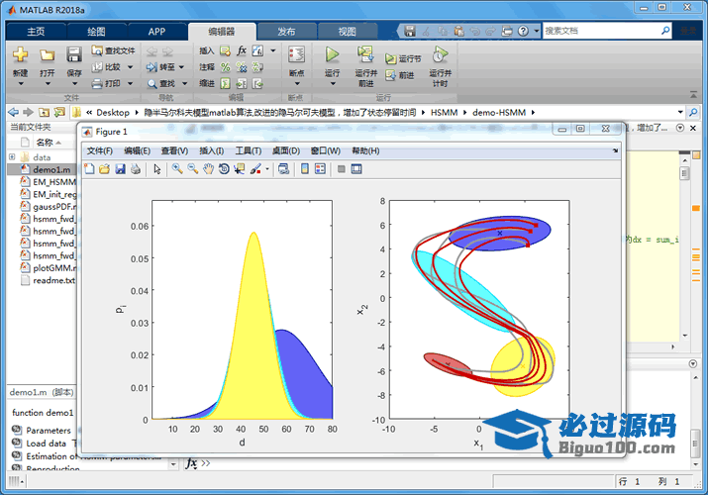
Task: Open 帮助(H) menu in Figure 1
Action: [x=365, y=150]
